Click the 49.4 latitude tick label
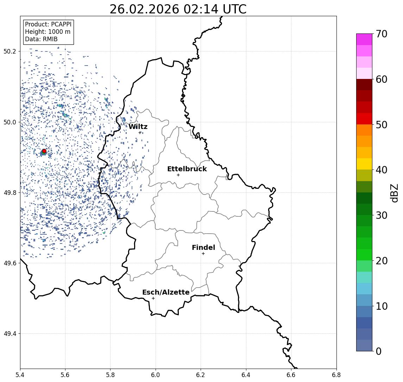 point(10,334)
